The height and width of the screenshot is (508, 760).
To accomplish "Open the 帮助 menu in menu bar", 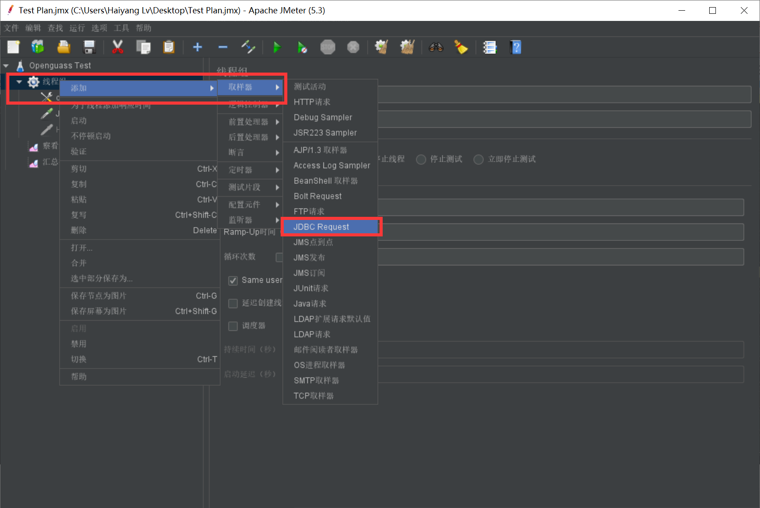I will coord(143,28).
